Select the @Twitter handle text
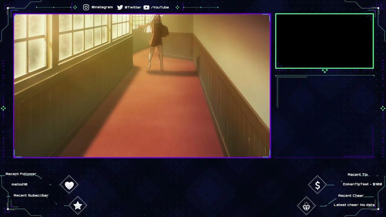The image size is (386, 217). point(133,7)
